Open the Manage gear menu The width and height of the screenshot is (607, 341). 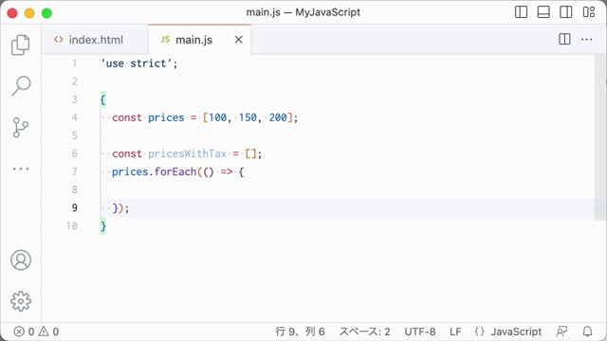21,301
